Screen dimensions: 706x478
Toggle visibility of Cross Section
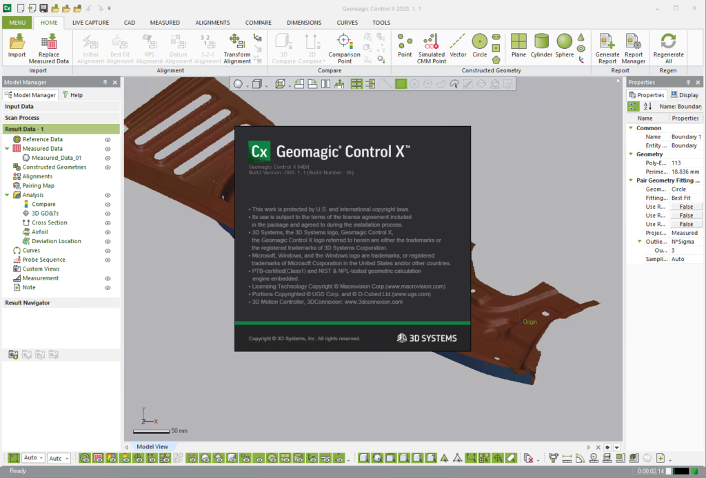click(108, 223)
